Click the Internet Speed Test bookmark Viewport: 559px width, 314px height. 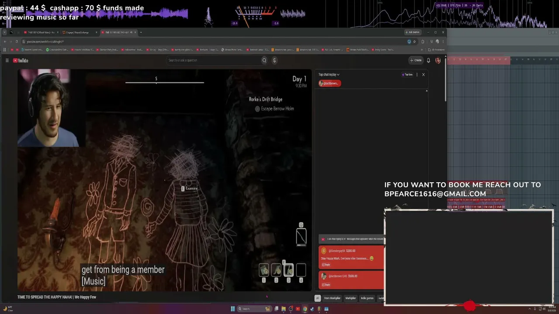(x=32, y=50)
